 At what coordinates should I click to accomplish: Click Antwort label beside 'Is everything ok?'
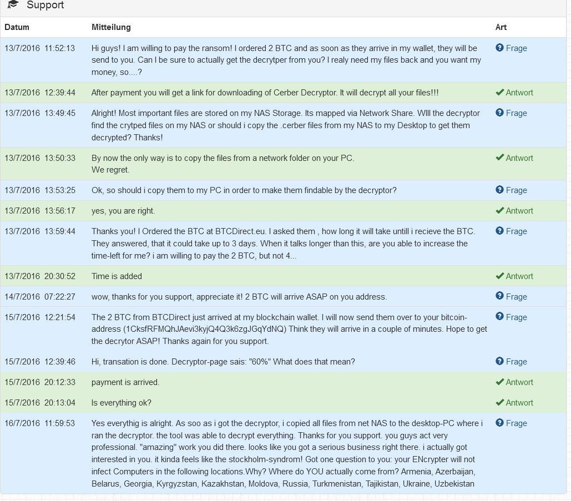(519, 403)
